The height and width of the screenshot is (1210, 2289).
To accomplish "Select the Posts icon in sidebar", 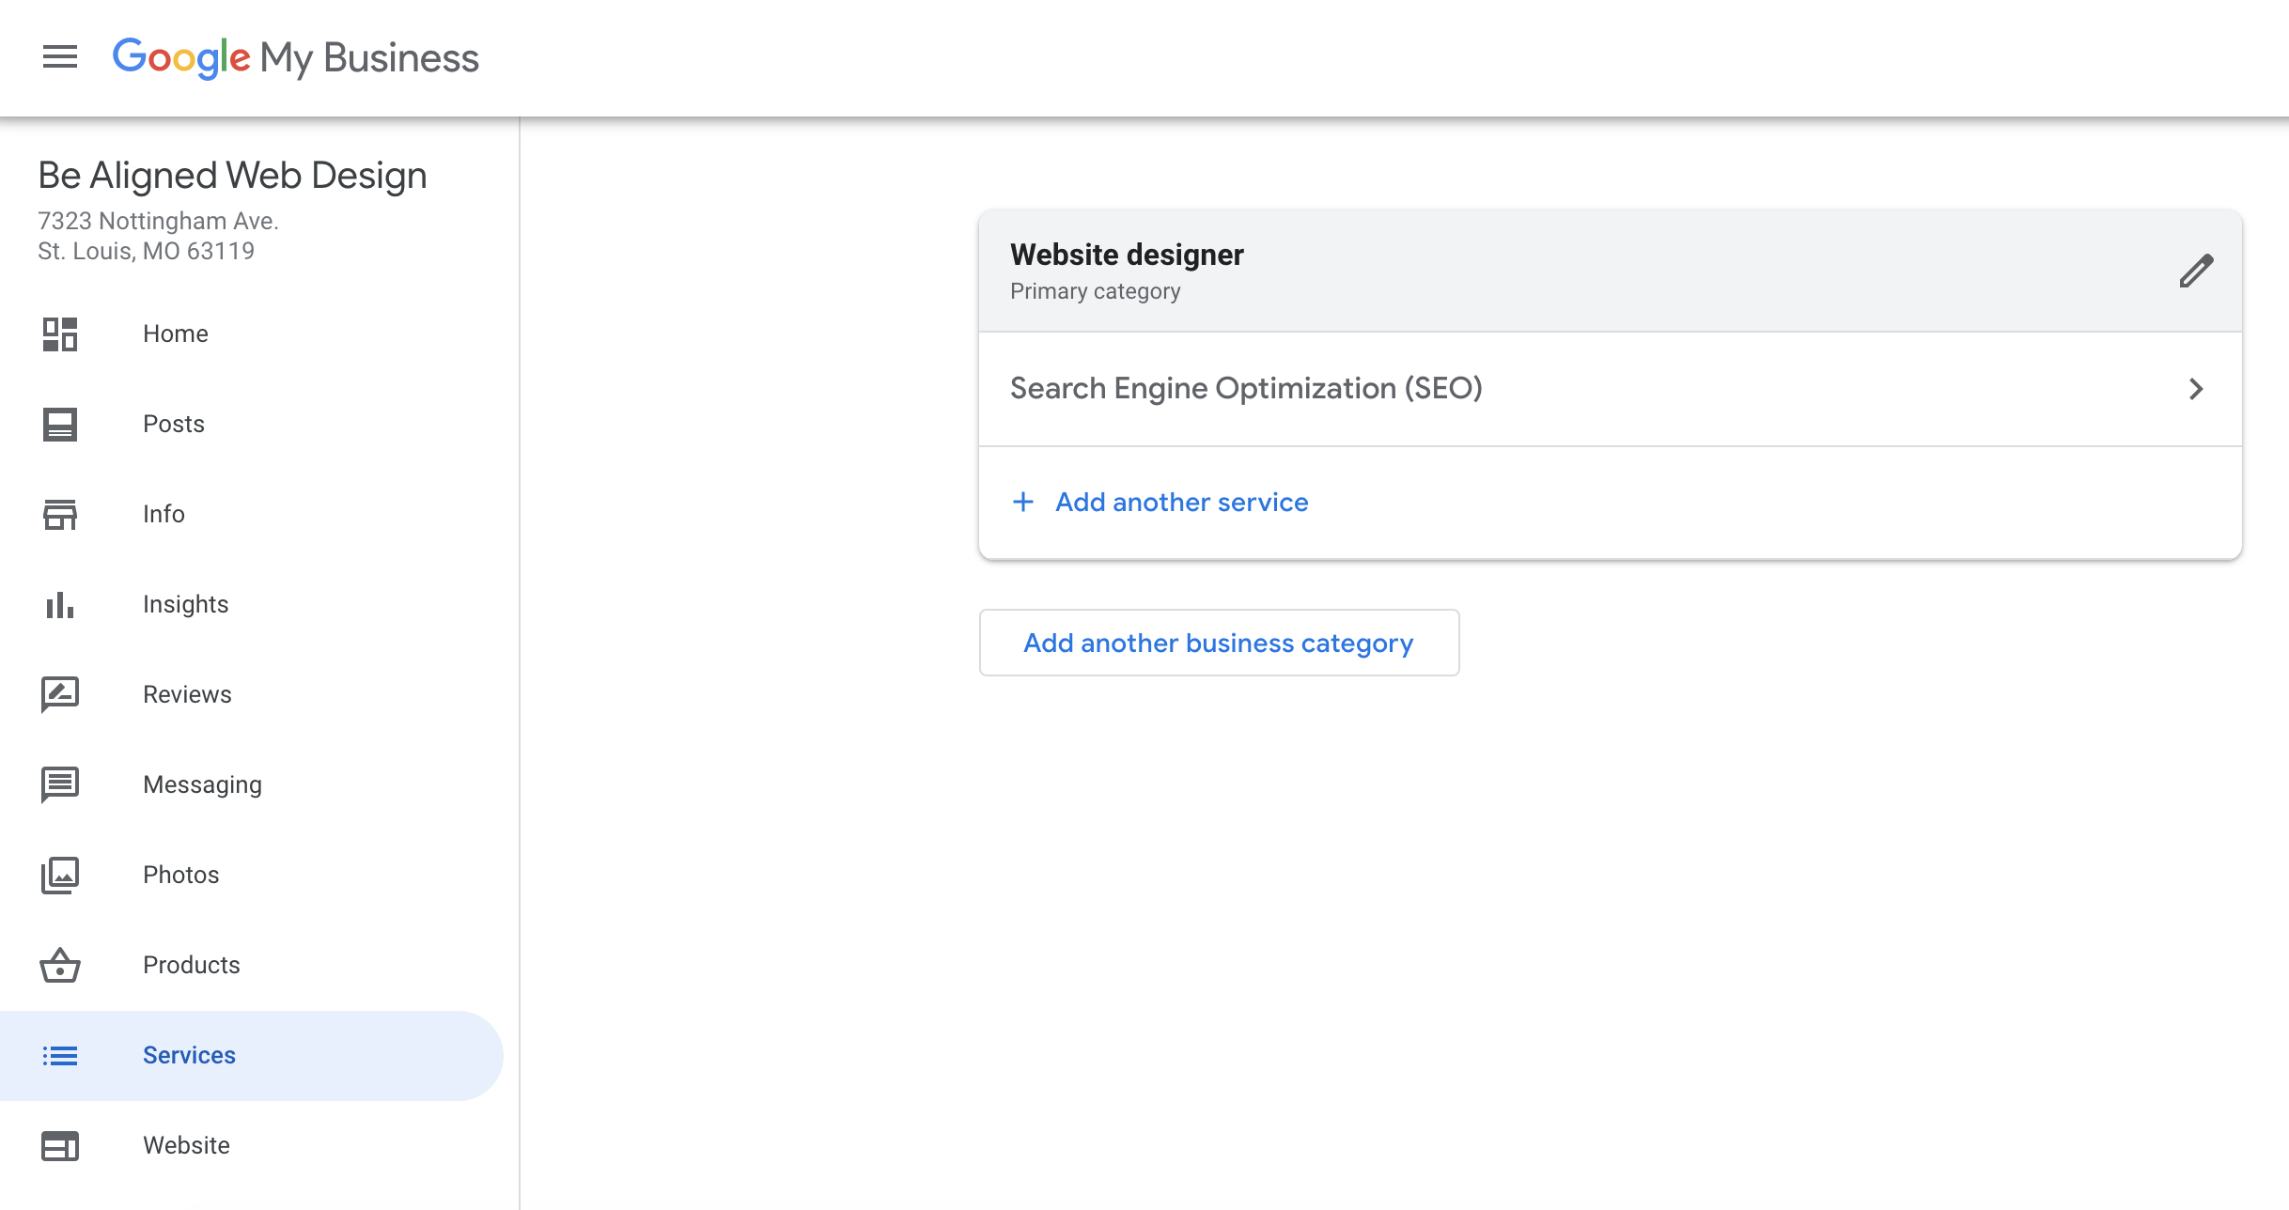I will click(60, 424).
